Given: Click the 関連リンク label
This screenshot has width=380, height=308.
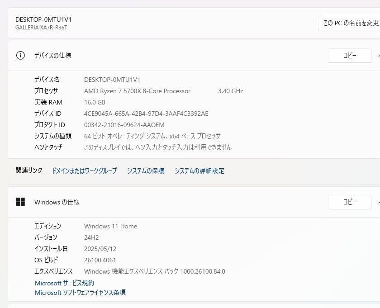Looking at the screenshot, I should [29, 171].
